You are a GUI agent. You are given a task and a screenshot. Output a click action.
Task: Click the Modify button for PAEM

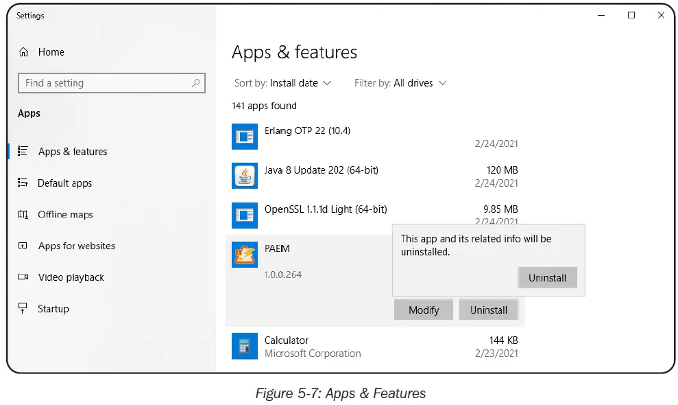tap(423, 310)
